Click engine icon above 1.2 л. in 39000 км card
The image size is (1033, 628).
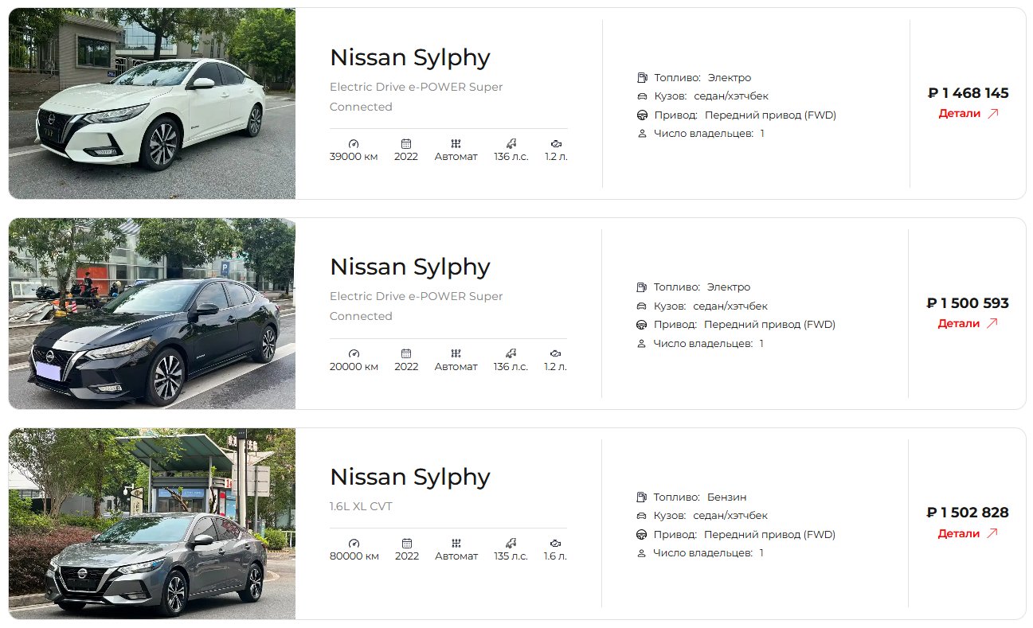pos(555,143)
